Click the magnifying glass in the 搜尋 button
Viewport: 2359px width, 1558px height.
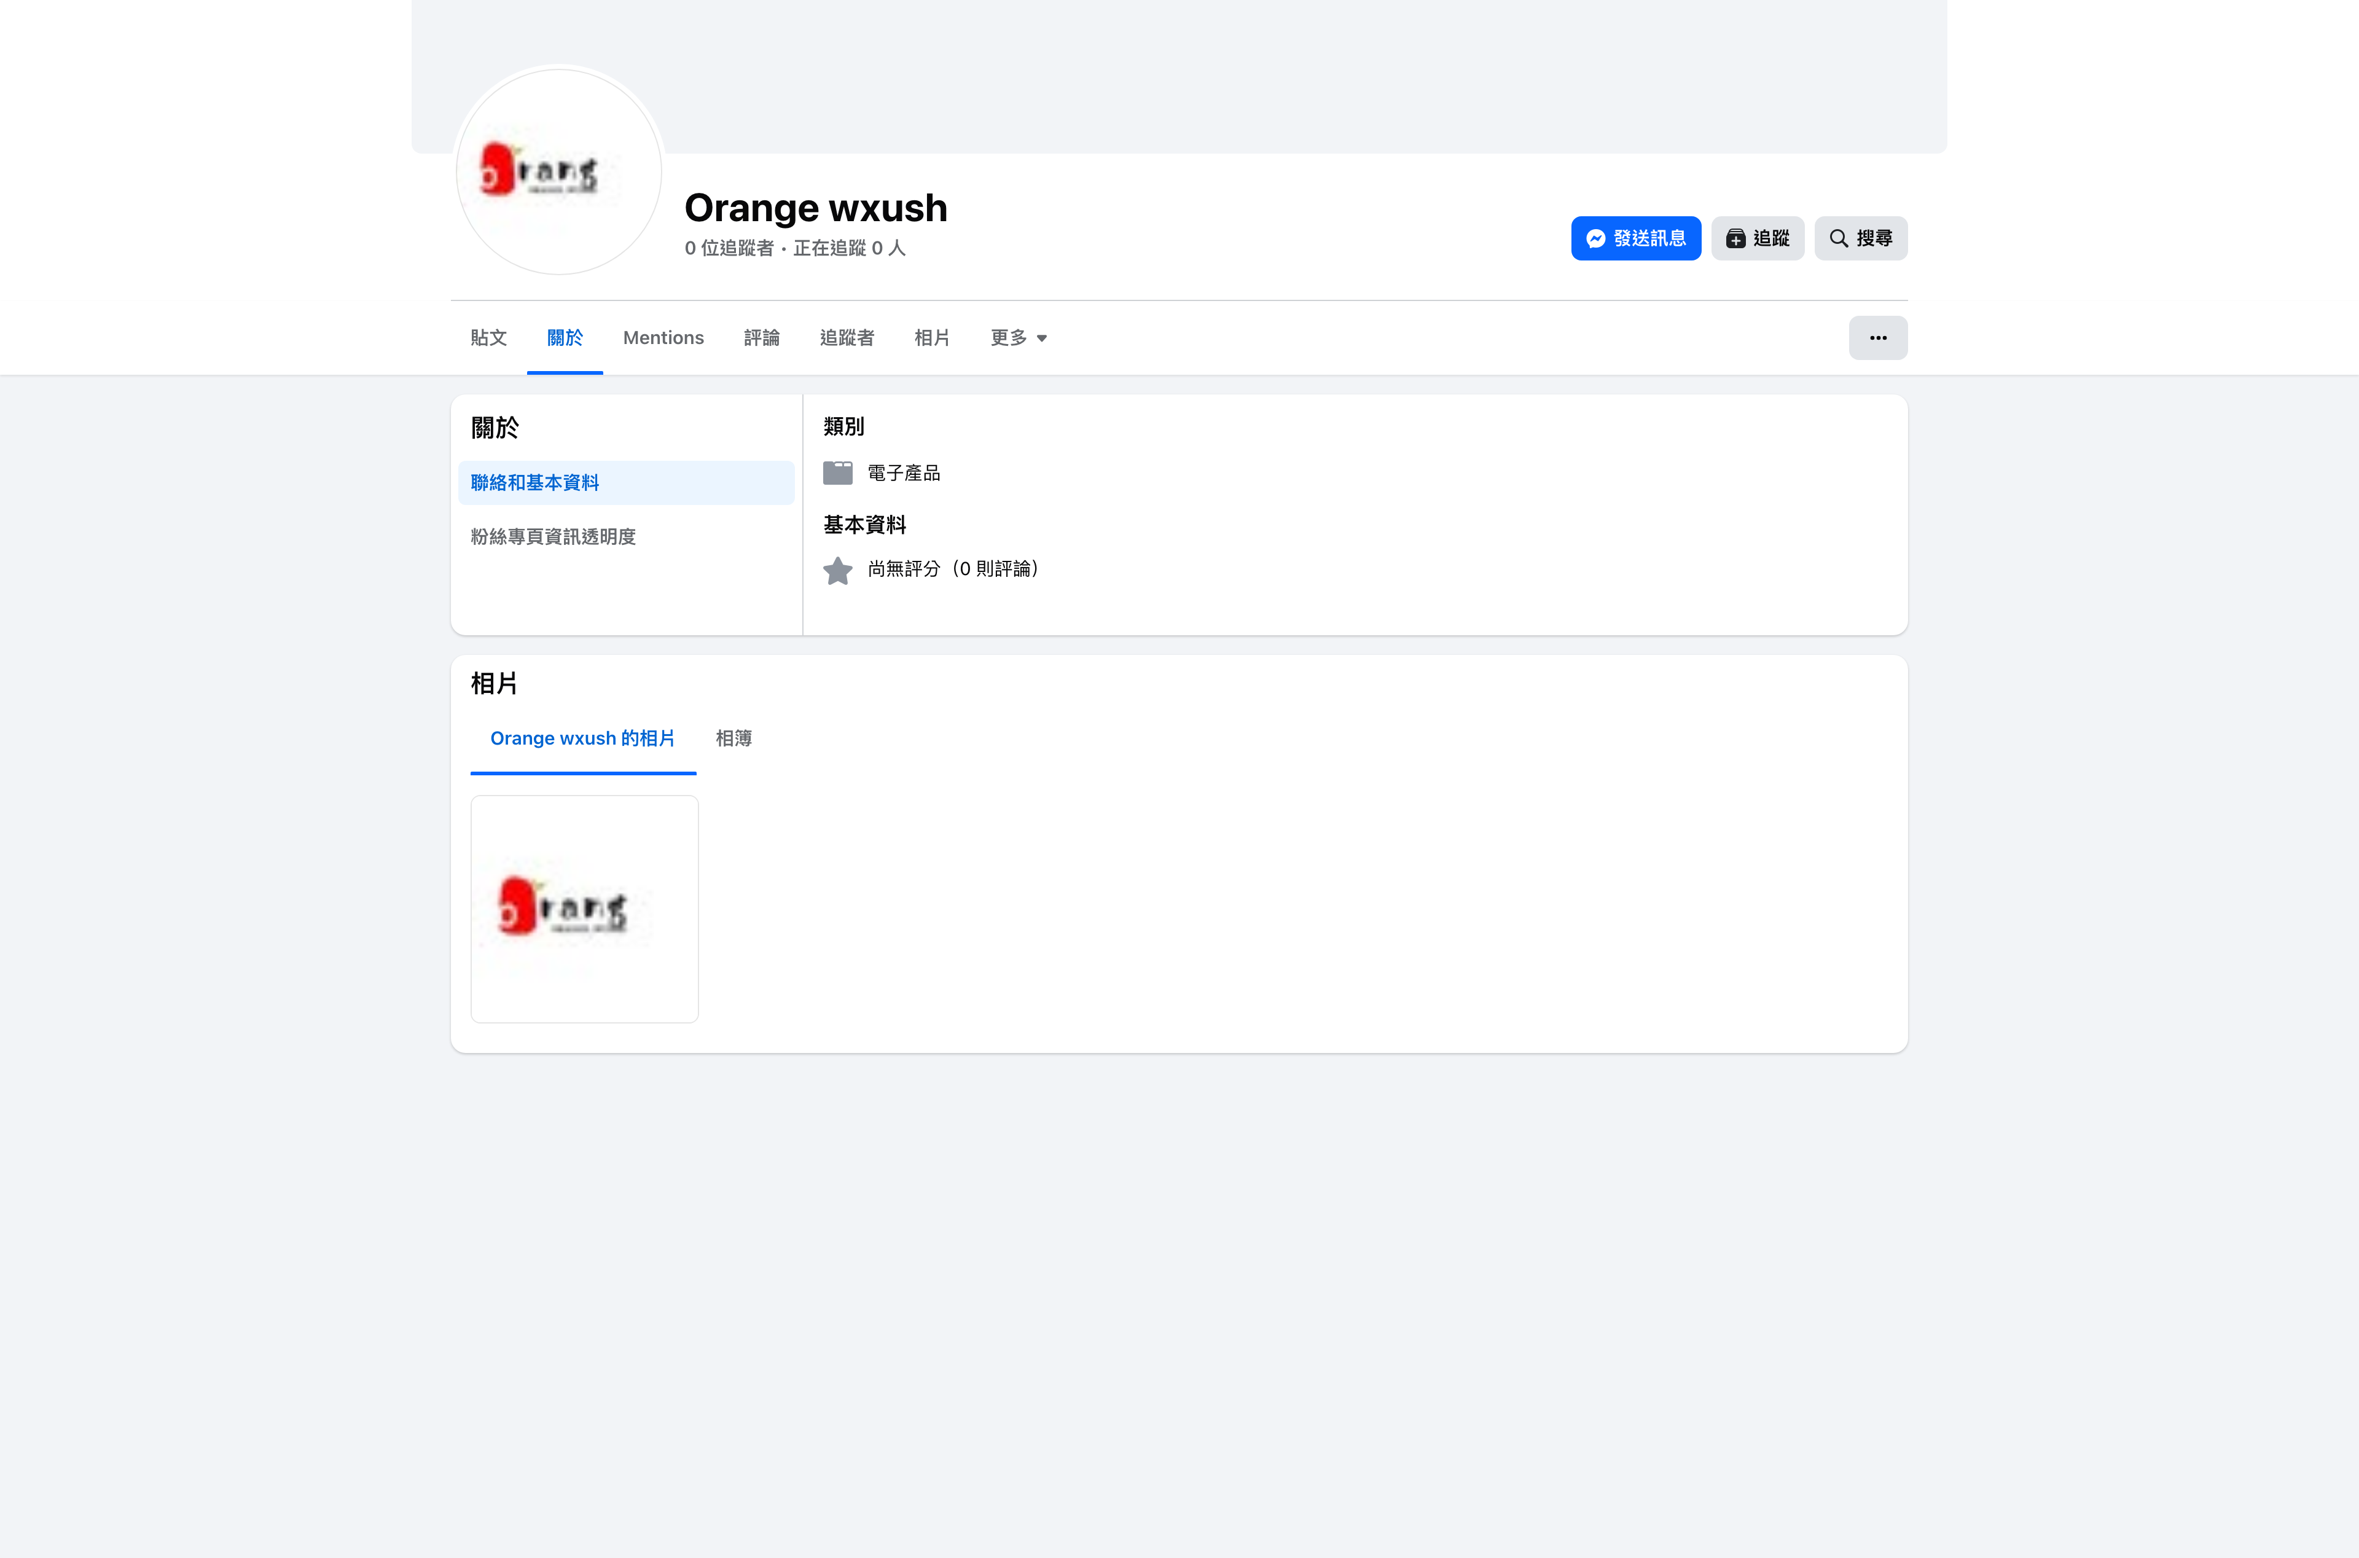(1839, 238)
